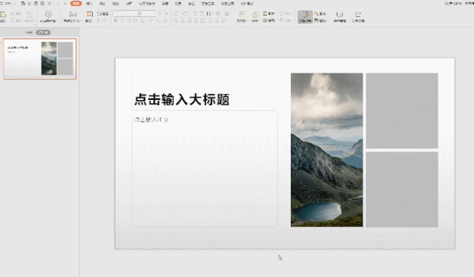Viewport: 474px width, 277px height.
Task: Click the bulleted list icon
Action: [177, 13]
